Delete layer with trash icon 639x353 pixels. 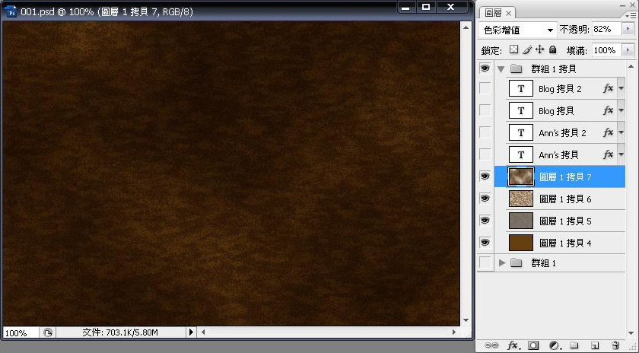pyautogui.click(x=615, y=345)
